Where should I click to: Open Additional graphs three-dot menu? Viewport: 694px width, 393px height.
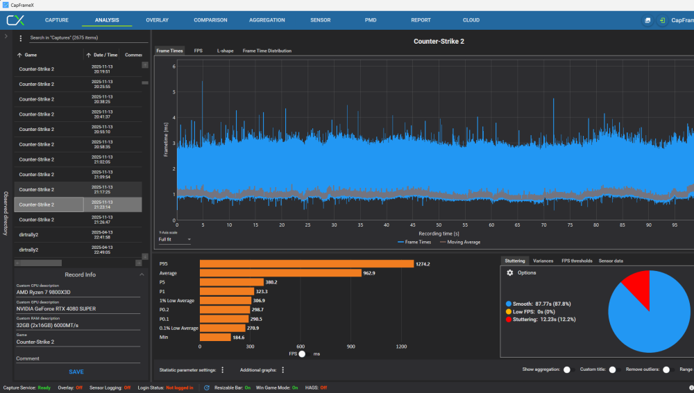(283, 370)
